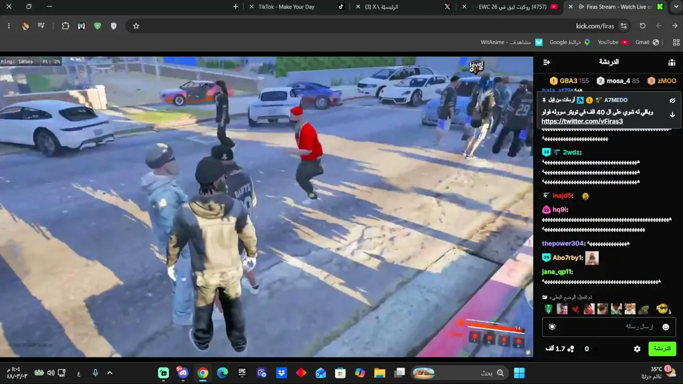Viewport: 683px width, 384px height.
Task: Click mosa_4 on the gift leaderboard
Action: click(x=618, y=81)
